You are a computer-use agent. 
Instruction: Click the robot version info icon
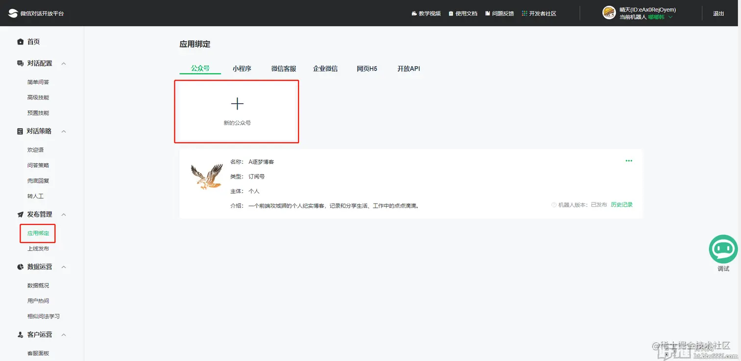point(554,205)
